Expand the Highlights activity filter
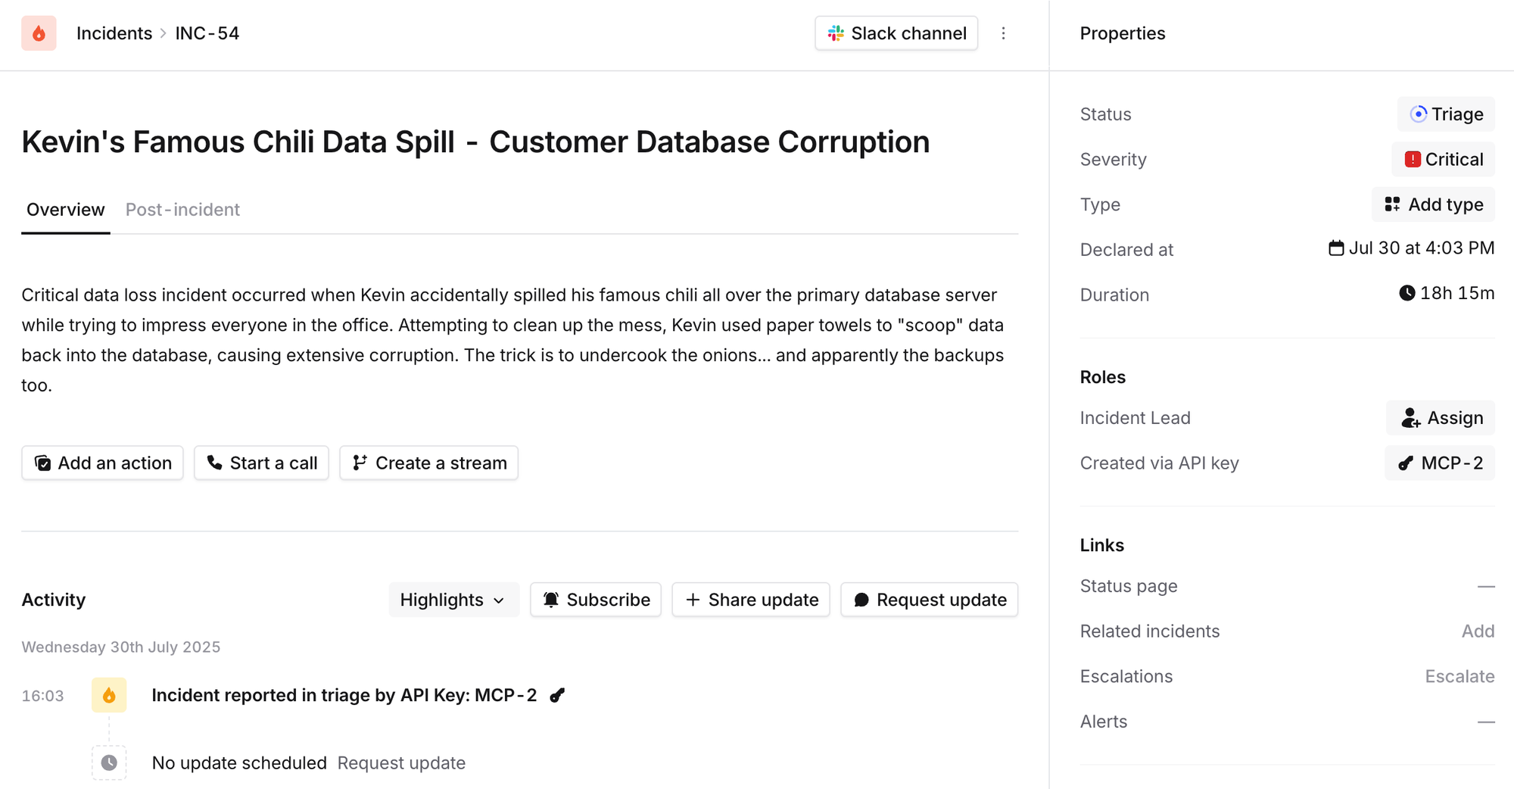Screen dimensions: 1514x789 tap(453, 600)
